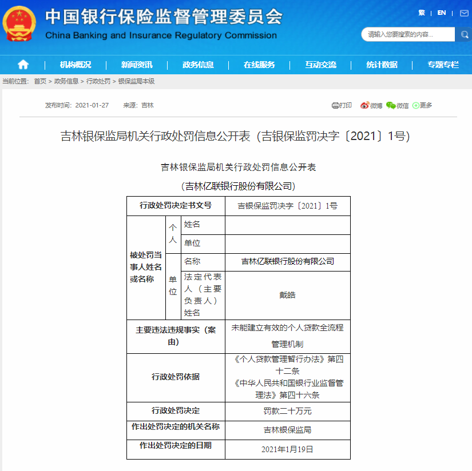Open the 专题专栏 menu
472x471 pixels.
click(x=443, y=65)
